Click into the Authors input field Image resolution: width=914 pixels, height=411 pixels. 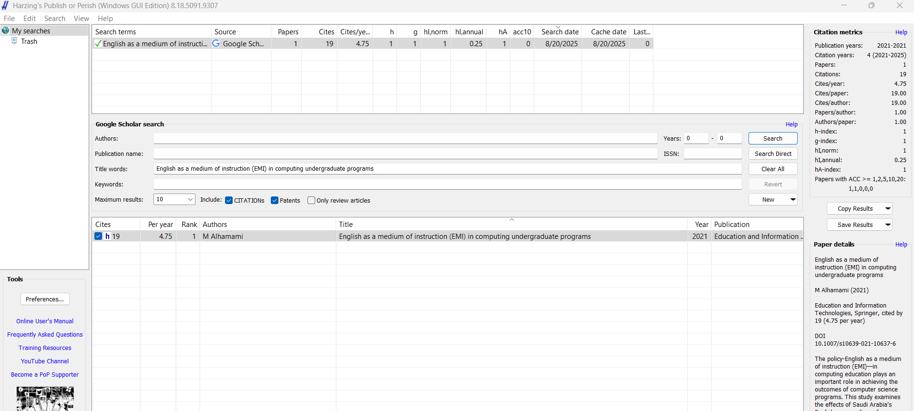[x=405, y=138]
